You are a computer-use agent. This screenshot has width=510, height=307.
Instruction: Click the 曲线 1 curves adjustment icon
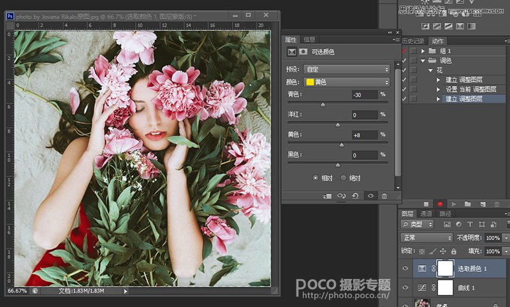point(422,287)
